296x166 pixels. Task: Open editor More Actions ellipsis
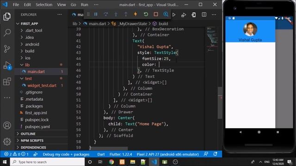[214, 14]
